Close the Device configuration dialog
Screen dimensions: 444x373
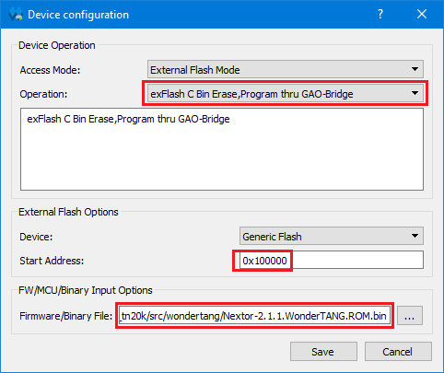[x=422, y=14]
